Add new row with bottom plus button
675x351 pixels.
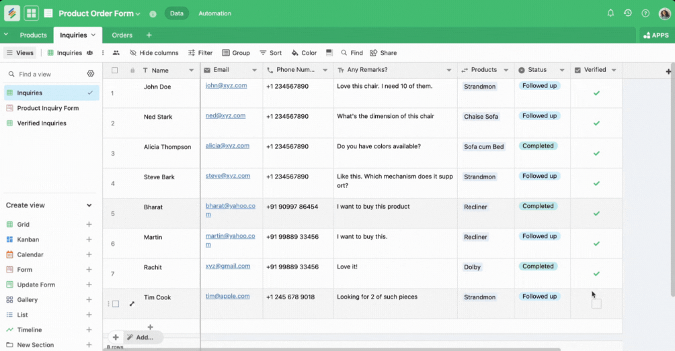[116, 338]
